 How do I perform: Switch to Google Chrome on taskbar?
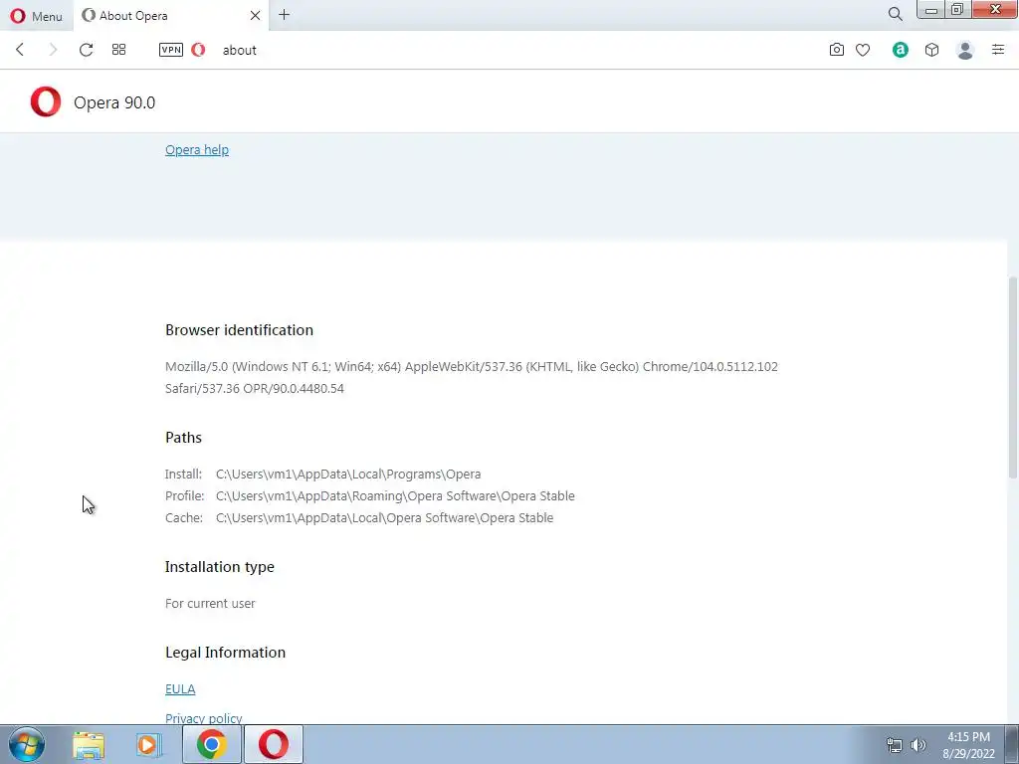click(212, 744)
